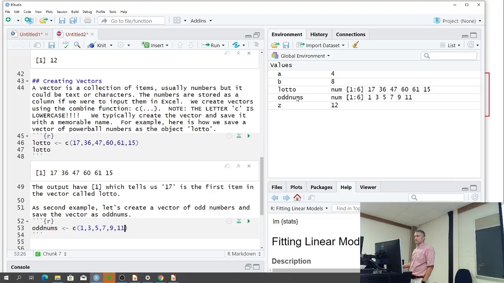The image size is (504, 283).
Task: Run the oddnums chunk green play icon
Action: click(x=248, y=221)
